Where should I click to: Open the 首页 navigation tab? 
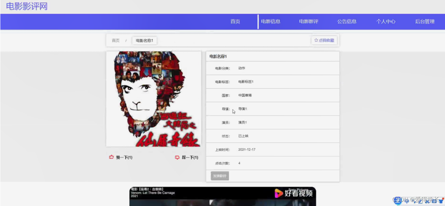tap(235, 22)
